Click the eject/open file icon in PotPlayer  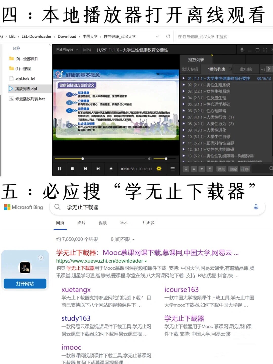tap(111, 169)
